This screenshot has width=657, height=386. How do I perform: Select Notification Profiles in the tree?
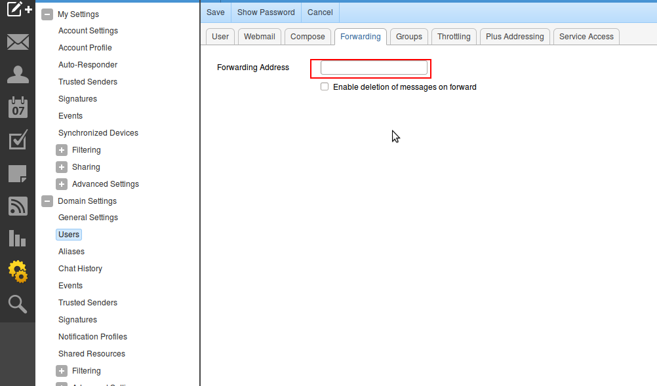click(92, 337)
